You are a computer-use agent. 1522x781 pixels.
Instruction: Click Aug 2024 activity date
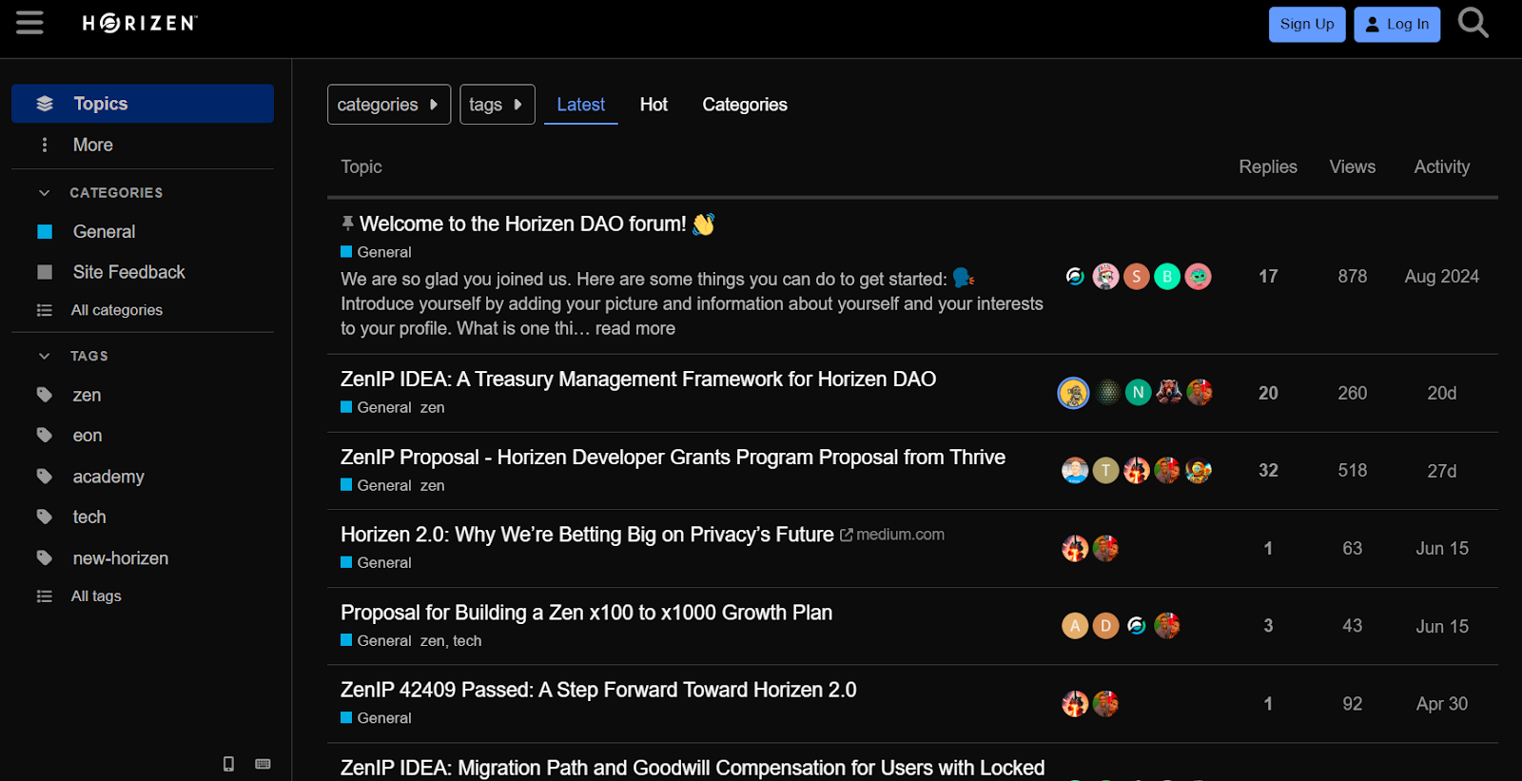pos(1442,277)
